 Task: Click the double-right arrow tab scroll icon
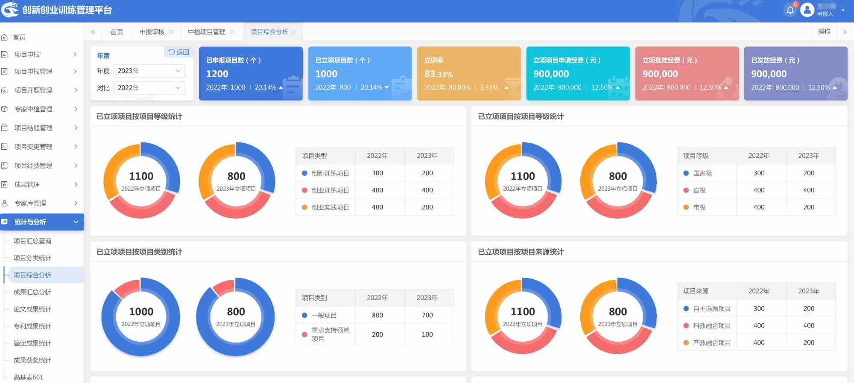(x=845, y=32)
